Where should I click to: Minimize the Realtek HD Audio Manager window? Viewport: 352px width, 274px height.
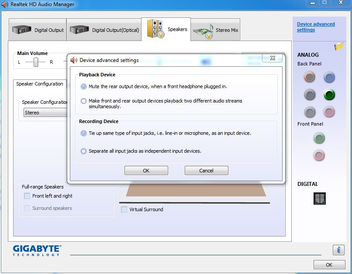pyautogui.click(x=313, y=3)
